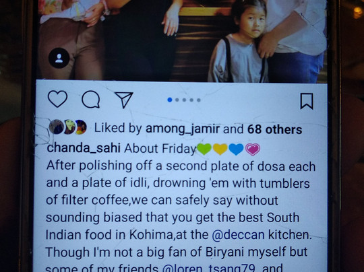Tap third liker avatar thumbnail
Image resolution: width=364 pixels, height=272 pixels.
[81, 127]
